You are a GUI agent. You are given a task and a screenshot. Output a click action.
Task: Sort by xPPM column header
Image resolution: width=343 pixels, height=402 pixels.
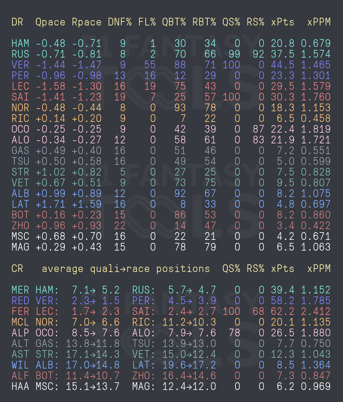coord(319,22)
